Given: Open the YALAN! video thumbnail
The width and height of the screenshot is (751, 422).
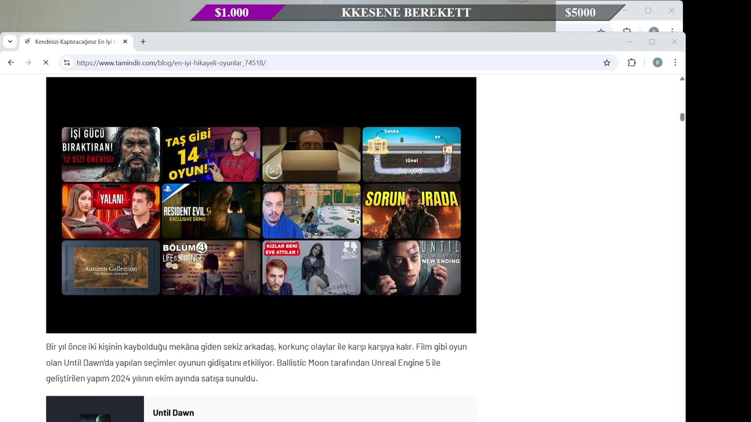Looking at the screenshot, I should click(x=111, y=211).
